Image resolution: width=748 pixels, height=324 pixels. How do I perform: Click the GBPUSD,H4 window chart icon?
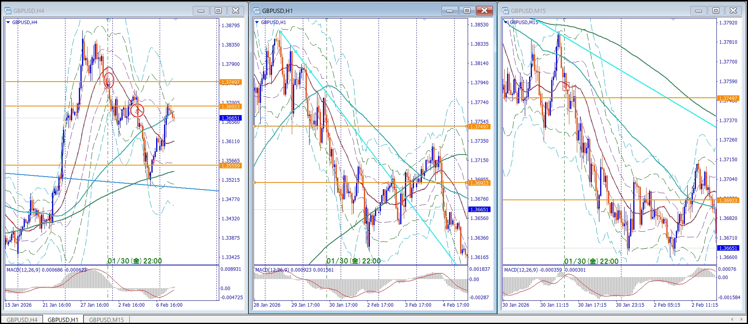(x=8, y=11)
